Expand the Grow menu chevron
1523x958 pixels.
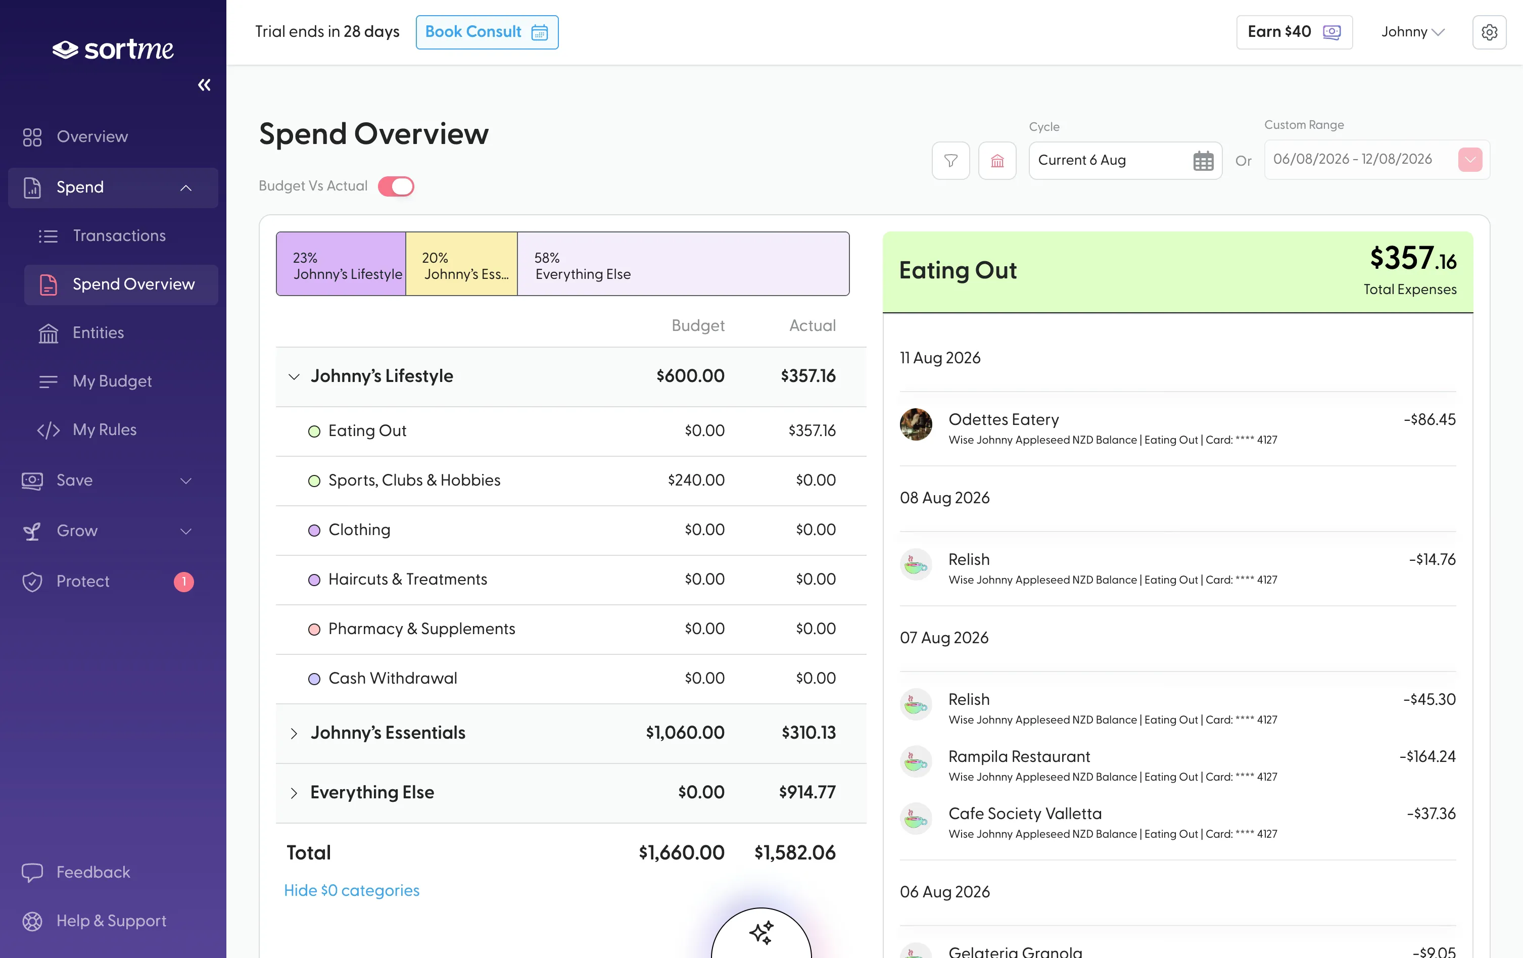click(x=186, y=531)
